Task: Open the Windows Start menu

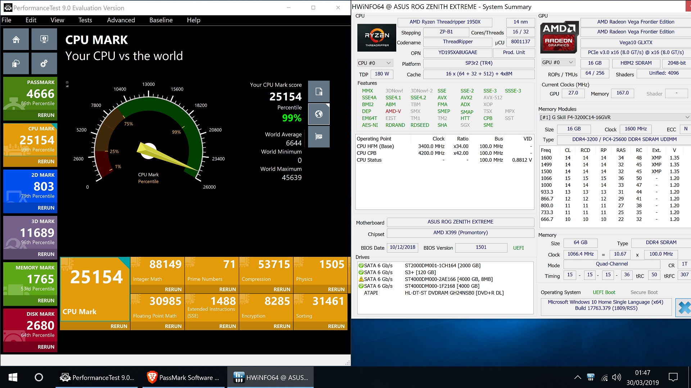Action: (13, 377)
